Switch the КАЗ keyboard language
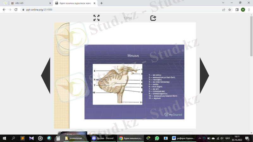 (227, 138)
